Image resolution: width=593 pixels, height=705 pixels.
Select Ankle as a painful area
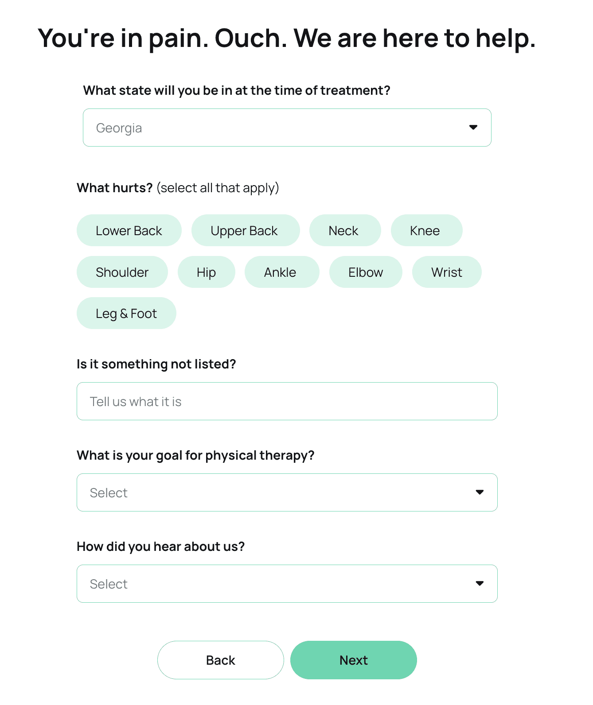pyautogui.click(x=282, y=272)
